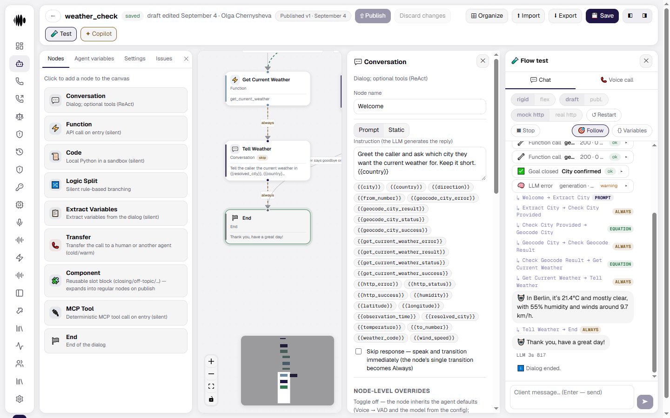The image size is (670, 418).
Task: Switch the flow test mode to rigid
Action: click(x=523, y=99)
